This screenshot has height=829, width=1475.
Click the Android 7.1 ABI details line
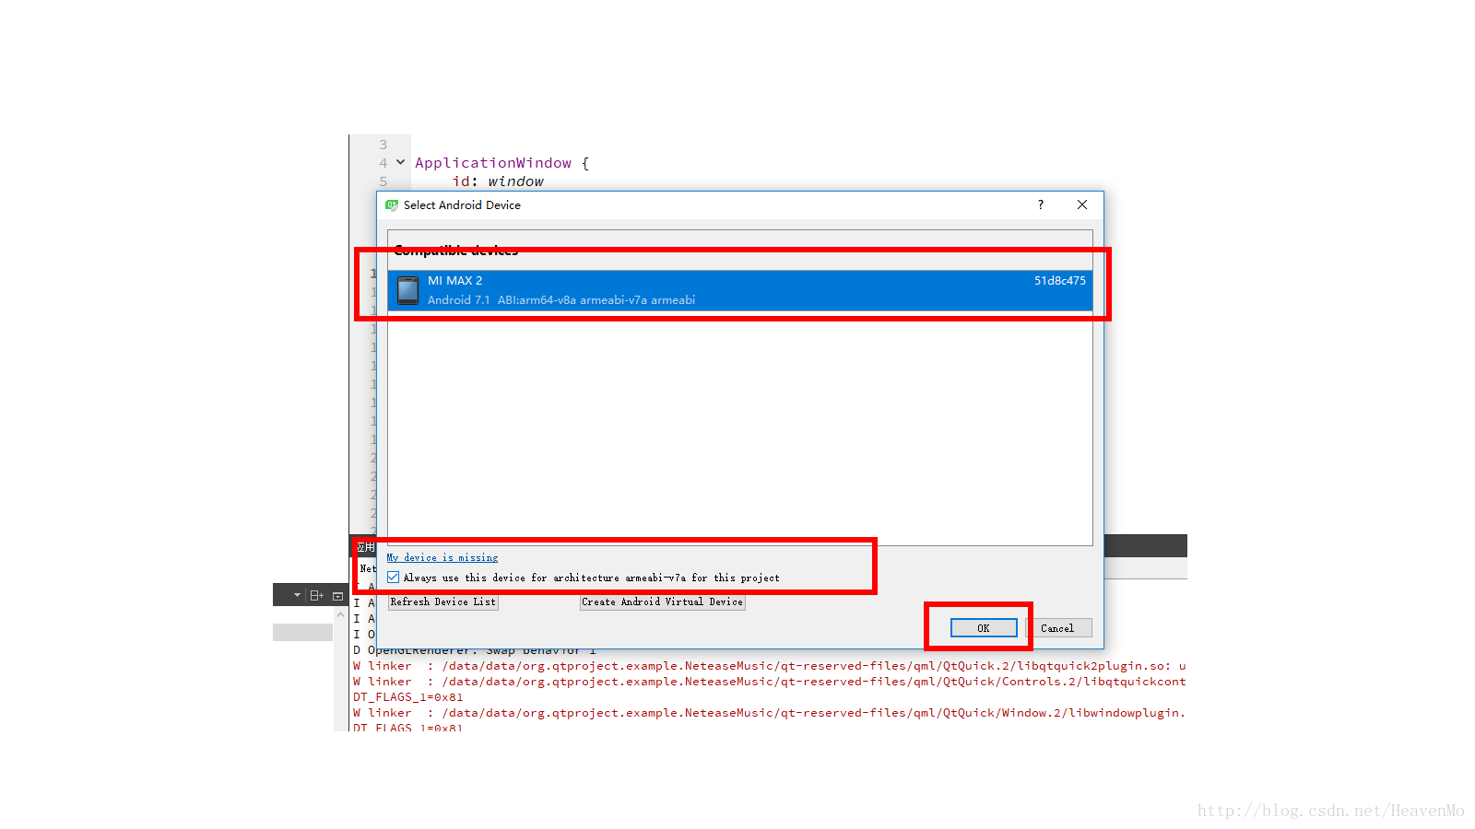click(x=560, y=300)
